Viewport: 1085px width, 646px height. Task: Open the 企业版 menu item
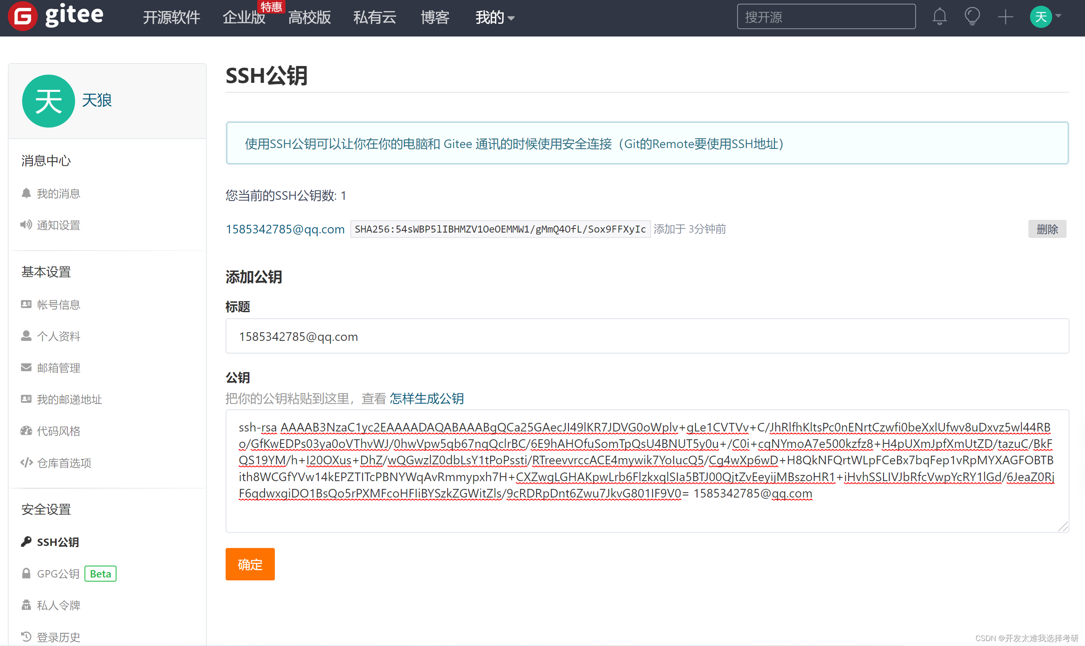(x=244, y=17)
